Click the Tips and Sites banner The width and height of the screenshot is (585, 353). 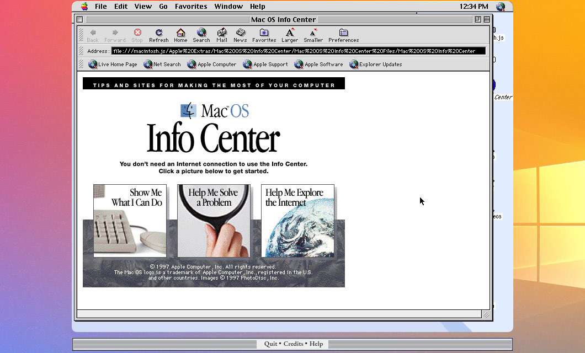(x=214, y=83)
